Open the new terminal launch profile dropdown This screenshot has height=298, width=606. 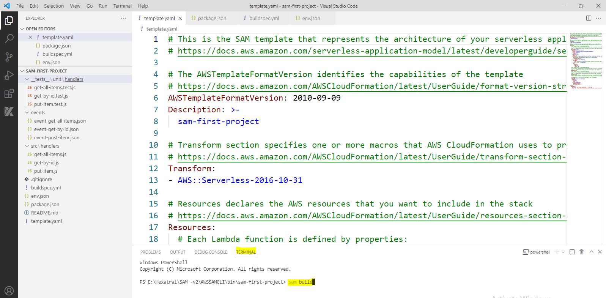tap(563, 252)
